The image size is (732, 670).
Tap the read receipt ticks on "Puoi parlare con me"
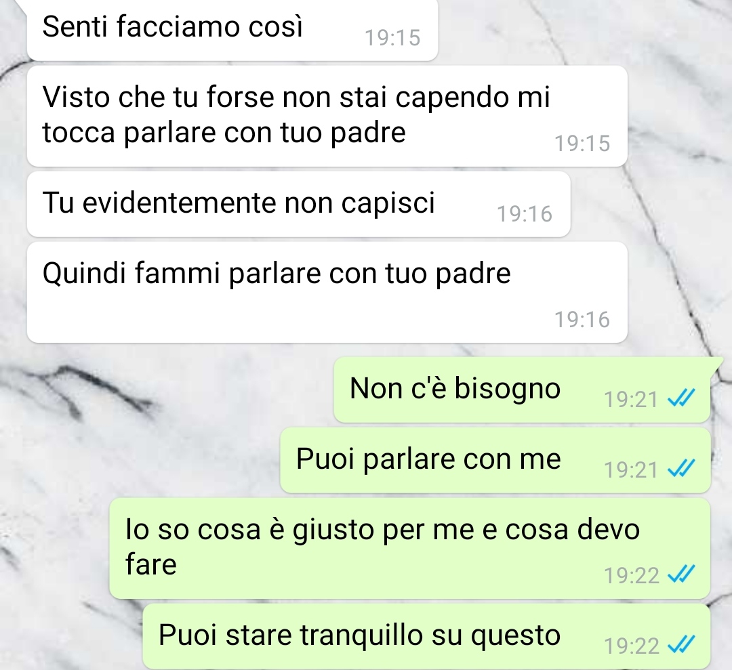(x=681, y=468)
